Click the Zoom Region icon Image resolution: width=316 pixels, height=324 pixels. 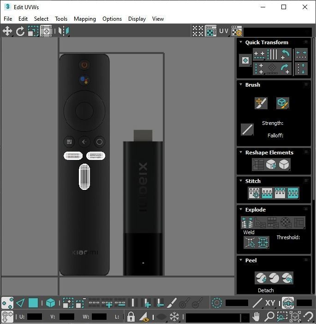(x=282, y=316)
